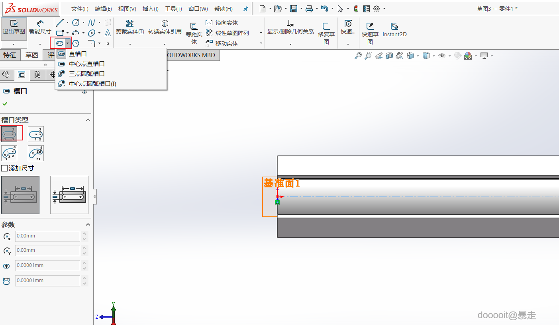
Task: Open the ConfigurationManager panel tab
Action: click(x=37, y=74)
